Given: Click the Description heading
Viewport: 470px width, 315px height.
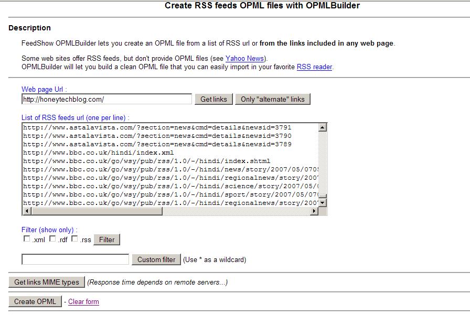Looking at the screenshot, I should point(29,28).
